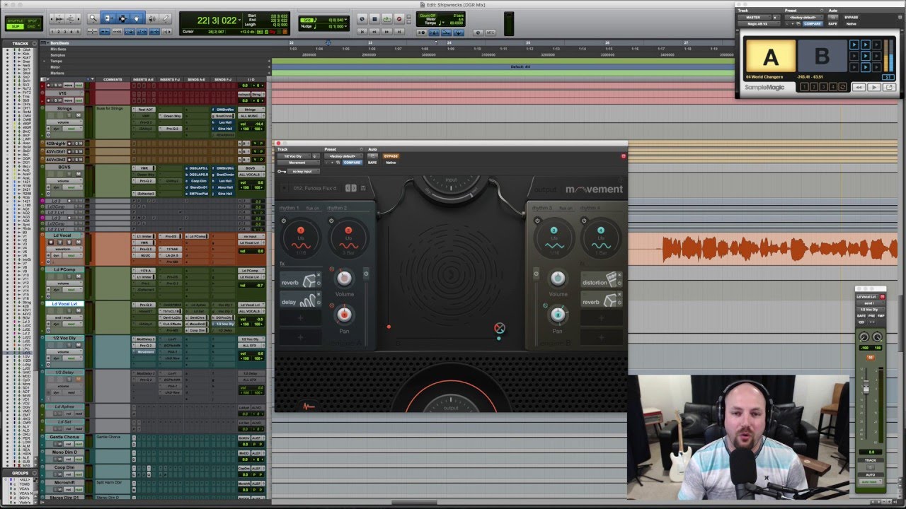Select the Zoomer tool in the Pro Tools toolbar

[93, 18]
